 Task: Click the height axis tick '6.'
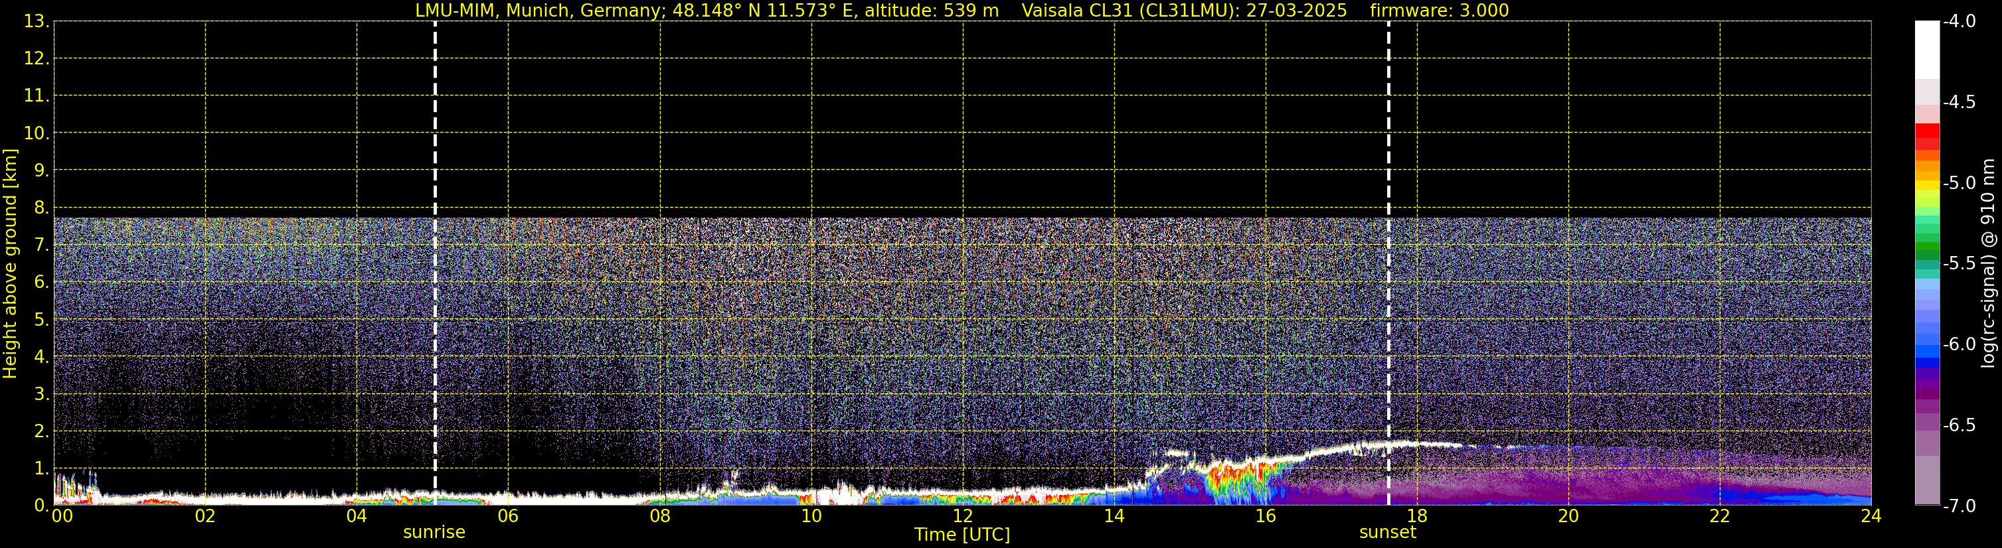click(41, 282)
